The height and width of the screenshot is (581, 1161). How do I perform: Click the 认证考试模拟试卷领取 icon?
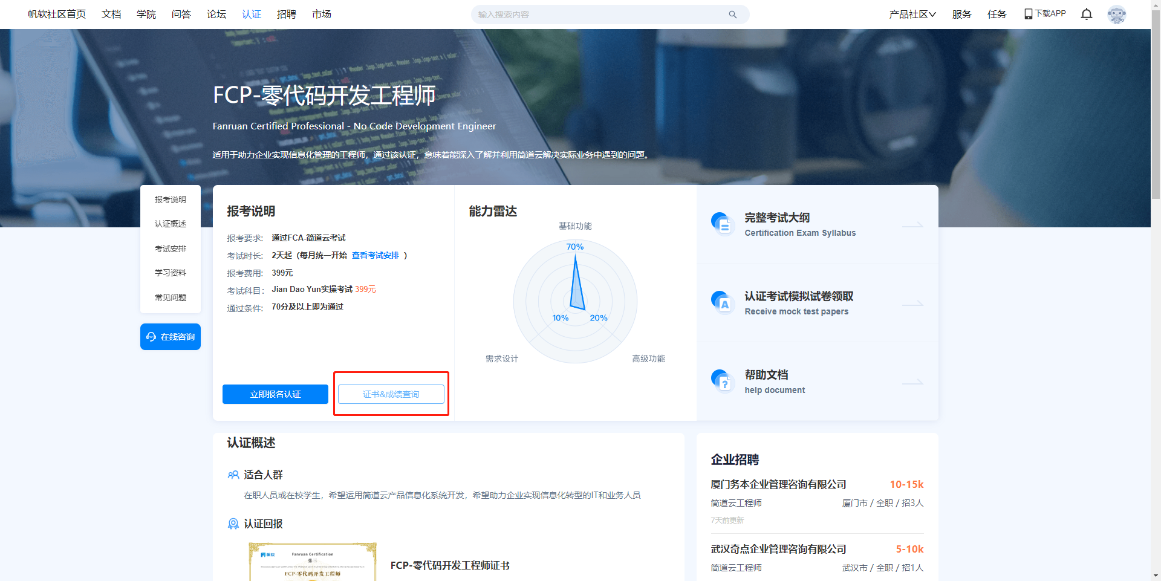pos(721,302)
